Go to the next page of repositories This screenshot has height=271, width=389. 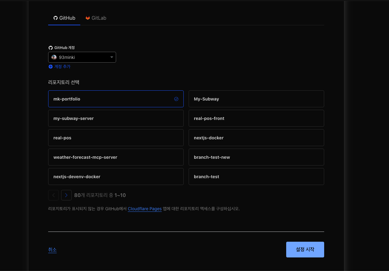click(66, 195)
